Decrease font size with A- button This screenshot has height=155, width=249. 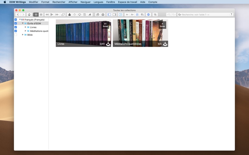pos(127,15)
